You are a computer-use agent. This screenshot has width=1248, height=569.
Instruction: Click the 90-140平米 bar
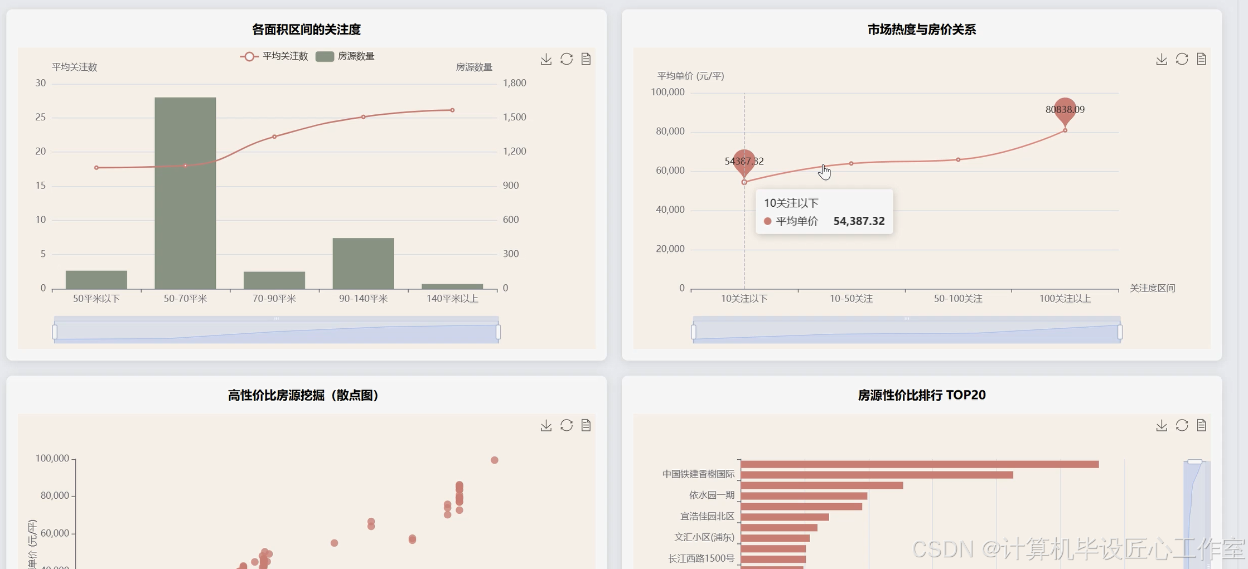[363, 263]
